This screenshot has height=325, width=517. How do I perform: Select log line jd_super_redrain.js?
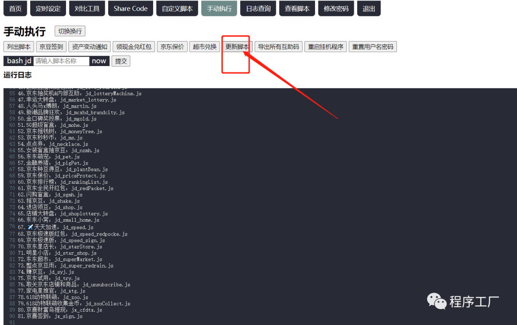click(66, 266)
